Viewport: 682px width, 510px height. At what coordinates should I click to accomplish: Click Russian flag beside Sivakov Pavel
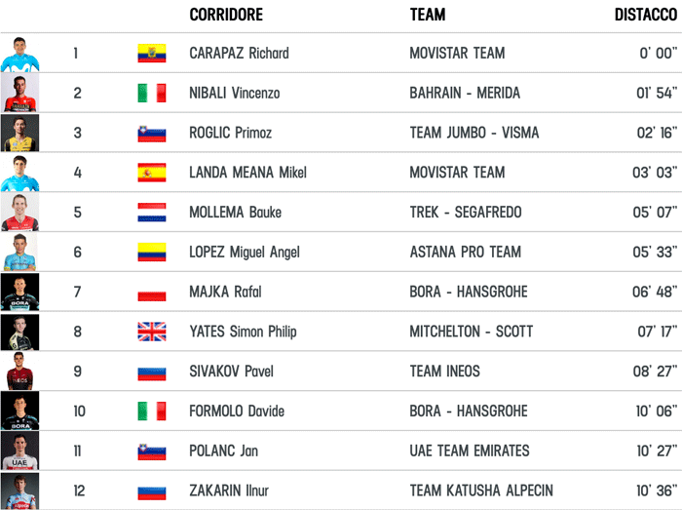[x=151, y=372]
